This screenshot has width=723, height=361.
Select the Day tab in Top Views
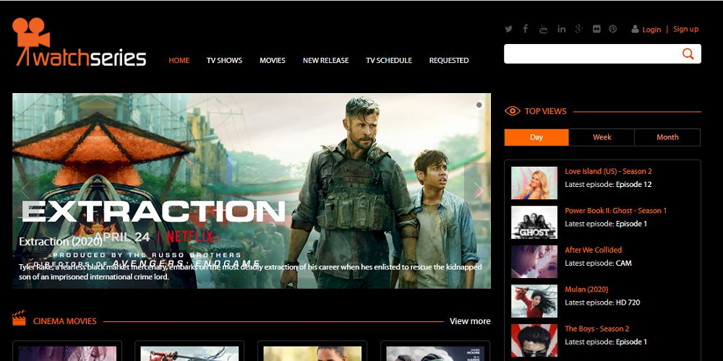pos(536,137)
